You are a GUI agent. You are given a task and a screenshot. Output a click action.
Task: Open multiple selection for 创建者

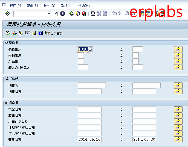pyautogui.click(x=178, y=85)
